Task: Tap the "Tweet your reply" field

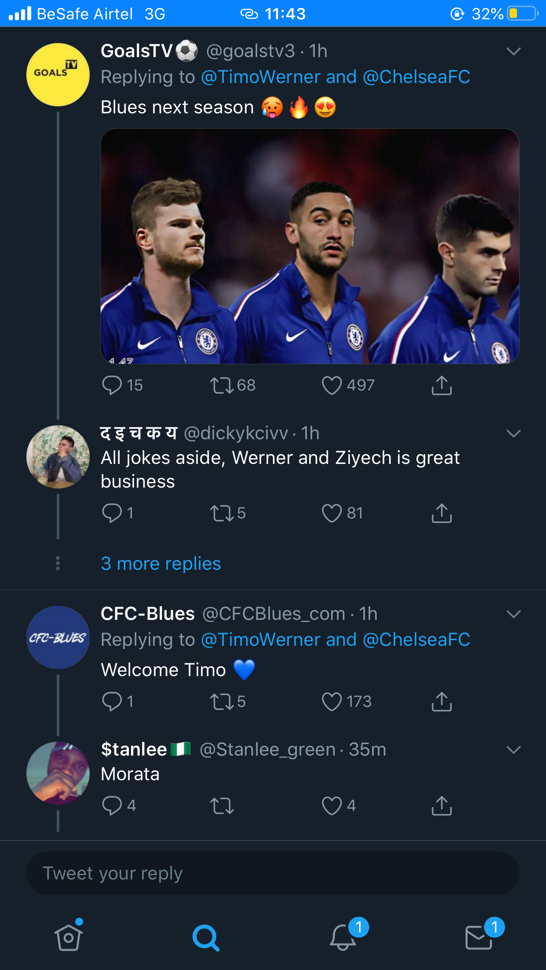Action: point(273,873)
